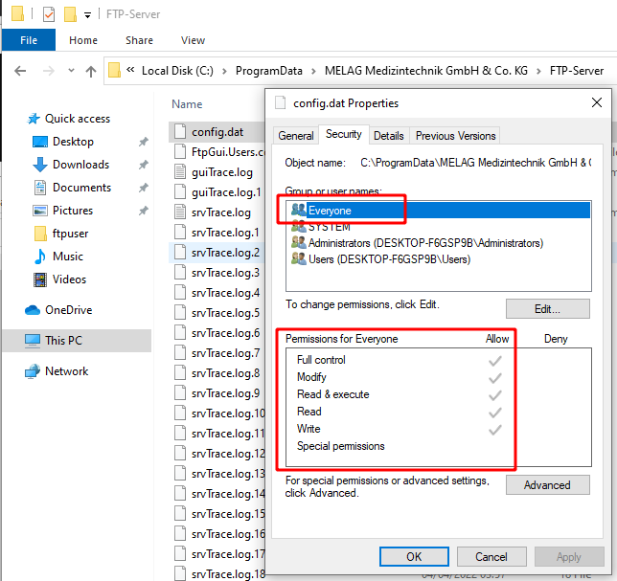
Task: Open the Customize Quick Access Toolbar dropdown
Action: (x=87, y=15)
